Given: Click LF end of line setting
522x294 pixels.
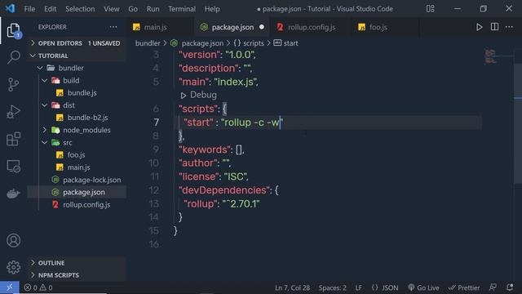Looking at the screenshot, I should [x=358, y=287].
